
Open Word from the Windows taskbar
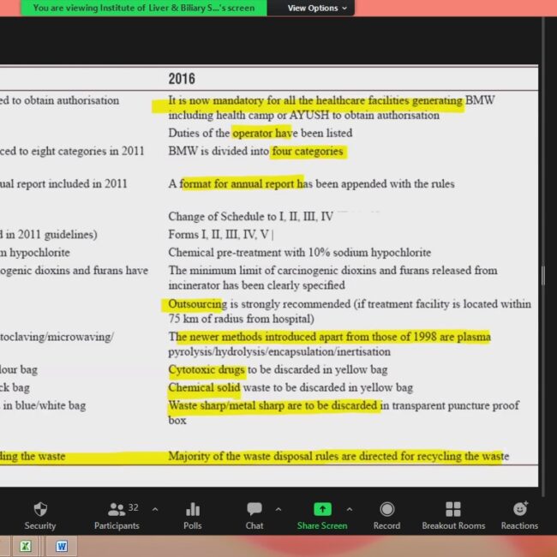[62, 546]
